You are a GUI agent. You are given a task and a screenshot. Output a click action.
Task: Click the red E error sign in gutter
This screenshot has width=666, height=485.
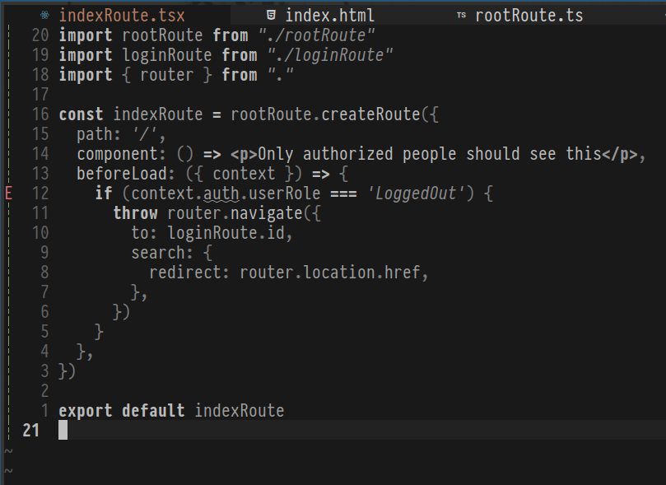coord(8,194)
